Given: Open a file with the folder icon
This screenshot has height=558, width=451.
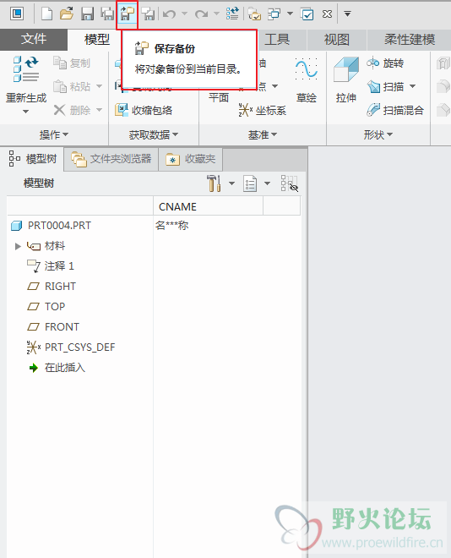Looking at the screenshot, I should click(x=67, y=14).
